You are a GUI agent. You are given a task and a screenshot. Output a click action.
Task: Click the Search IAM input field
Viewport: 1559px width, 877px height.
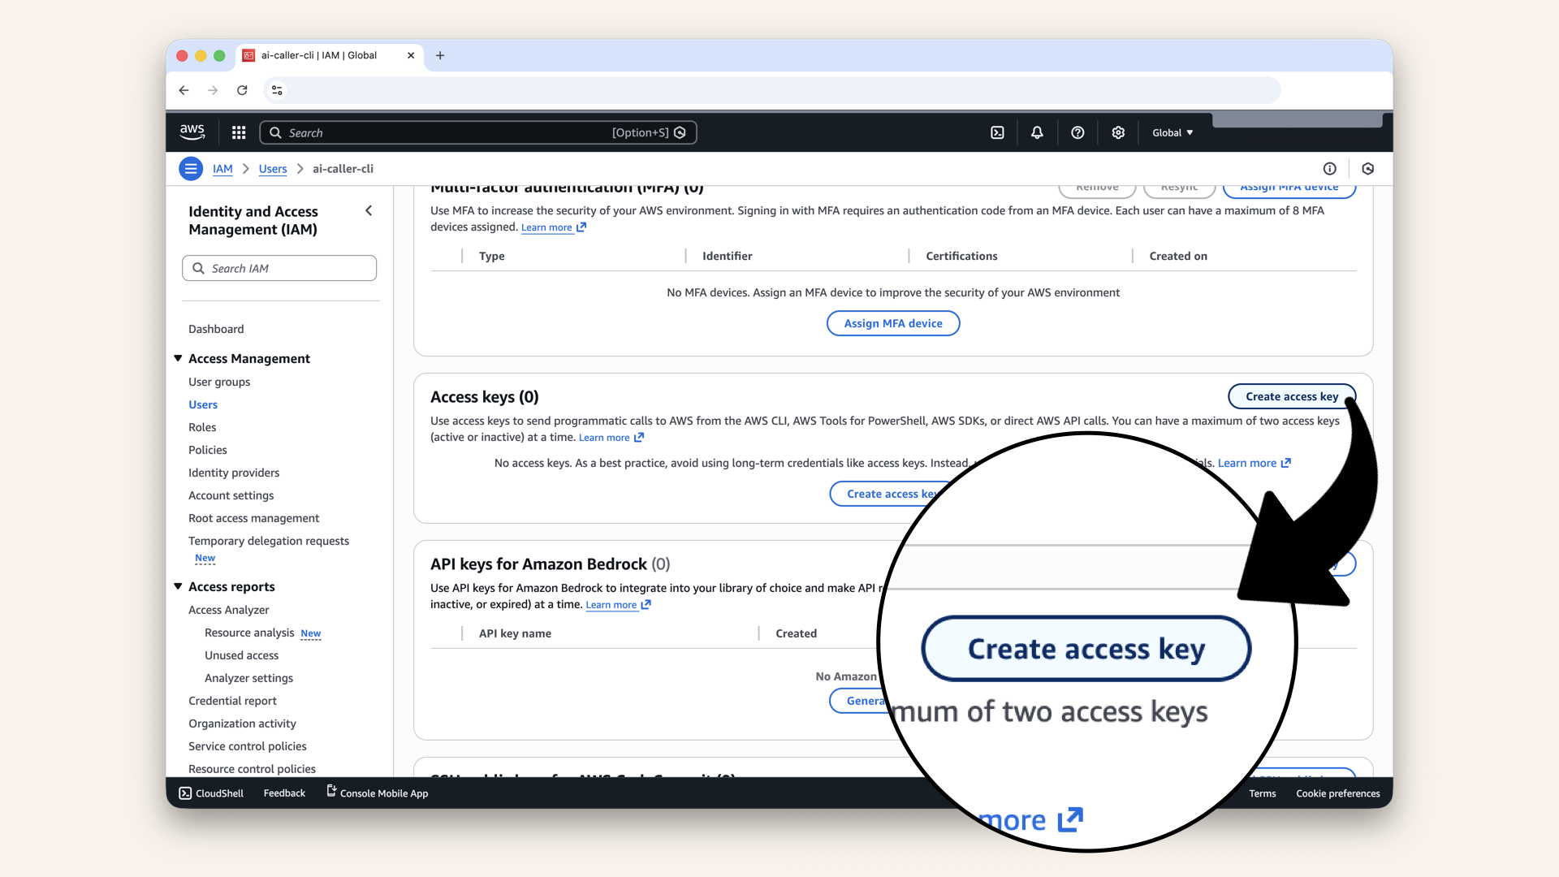[x=279, y=268]
